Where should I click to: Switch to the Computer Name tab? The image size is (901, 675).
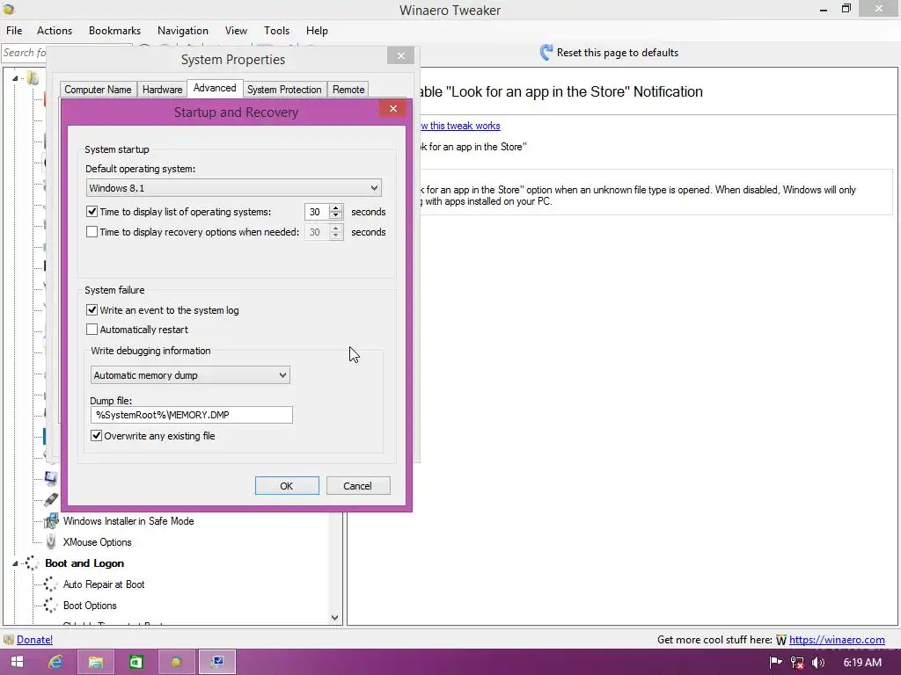tap(98, 90)
